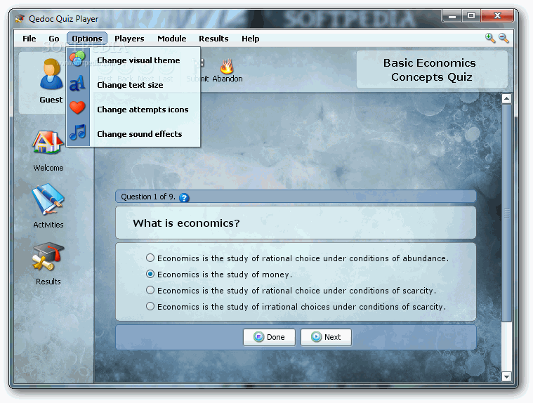This screenshot has width=533, height=403.
Task: Click the scrollbar up arrow
Action: 506,99
